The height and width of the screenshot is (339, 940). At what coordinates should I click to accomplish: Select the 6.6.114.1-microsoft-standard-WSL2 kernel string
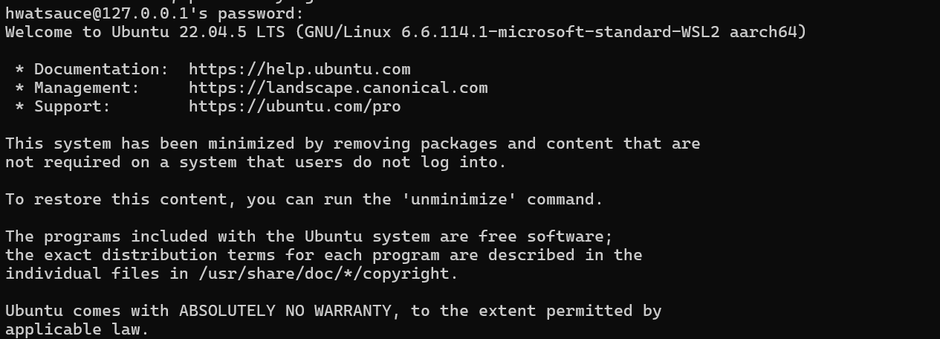coord(561,32)
